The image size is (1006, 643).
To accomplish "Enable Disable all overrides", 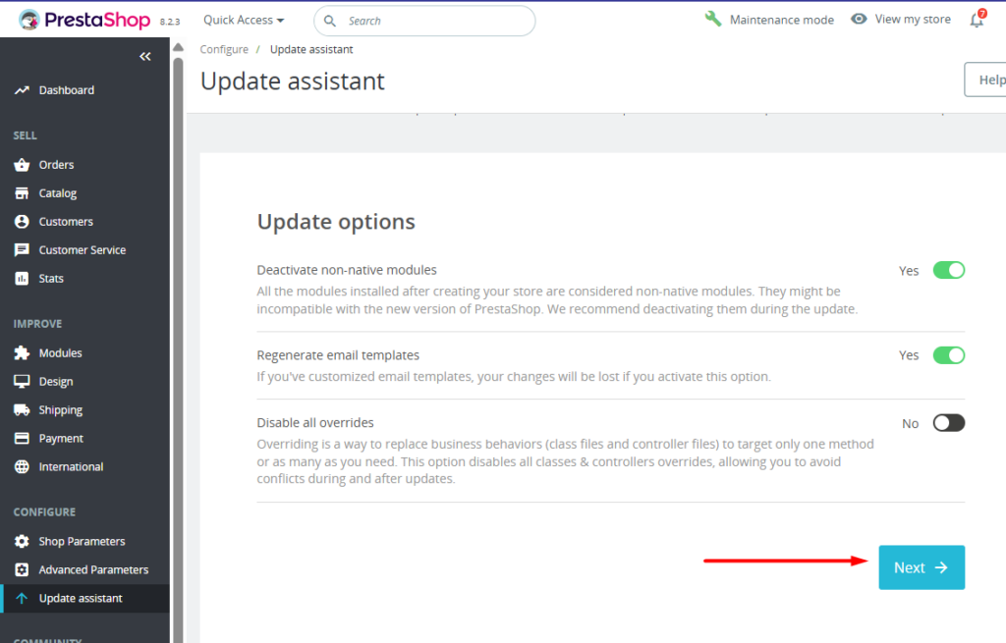I will click(947, 422).
